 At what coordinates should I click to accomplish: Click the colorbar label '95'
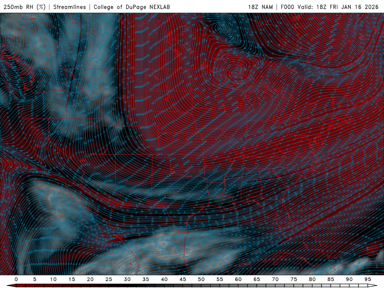368,279
